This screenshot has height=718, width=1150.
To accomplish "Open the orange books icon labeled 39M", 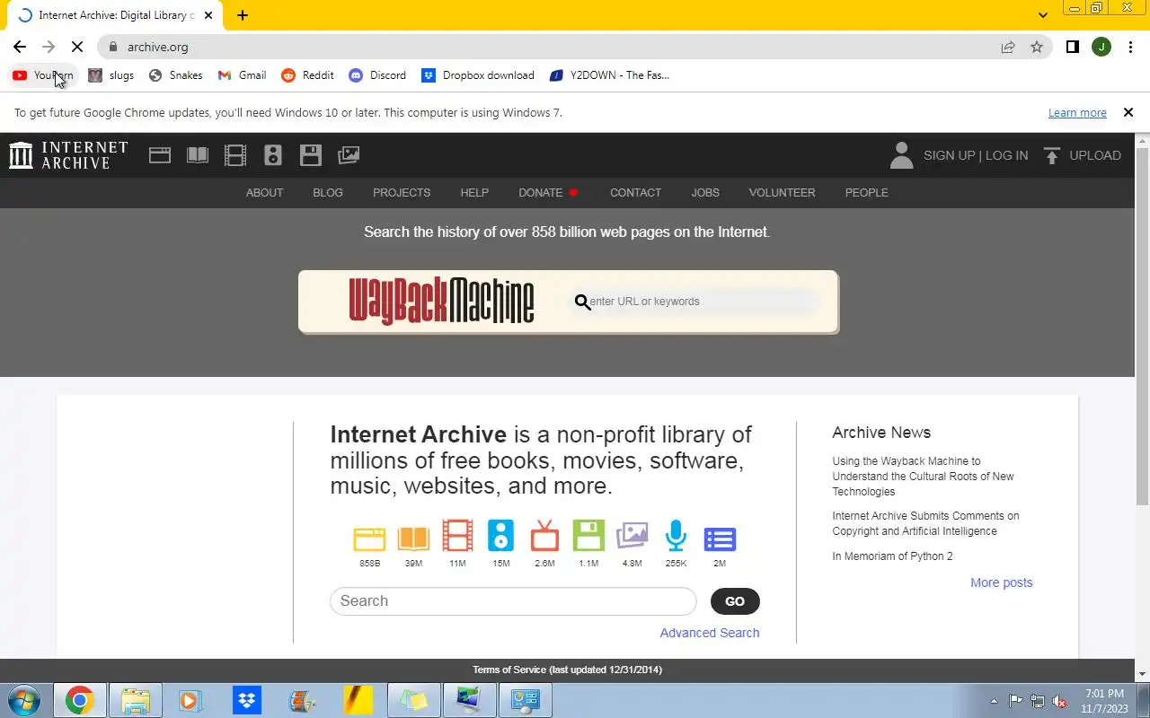I will click(x=413, y=538).
